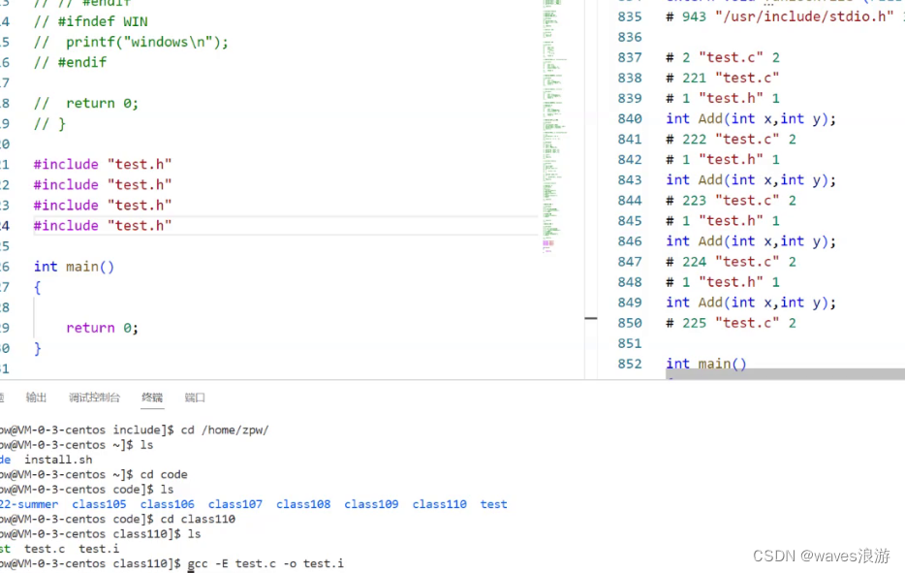Click line number 848 in right gutter
905x573 pixels.
(x=630, y=282)
